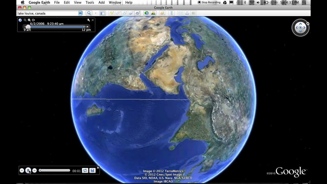Click the 00:01 tour elapsed time
Image resolution: width=327 pixels, height=184 pixels.
coord(76,171)
